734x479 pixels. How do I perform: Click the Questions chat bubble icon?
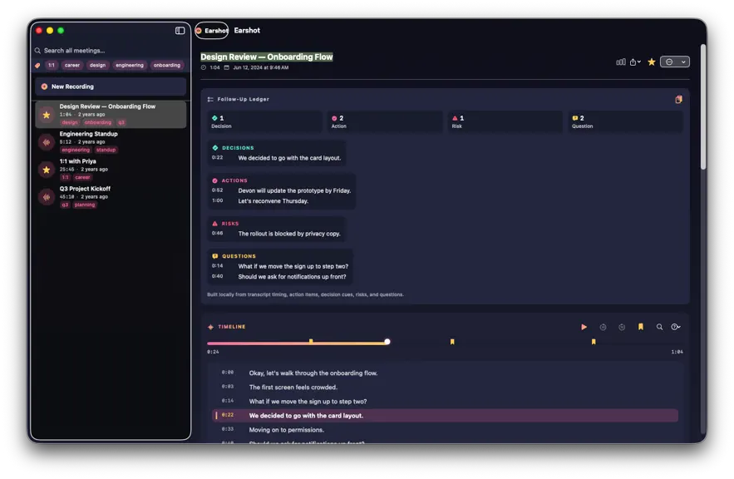[x=214, y=257]
